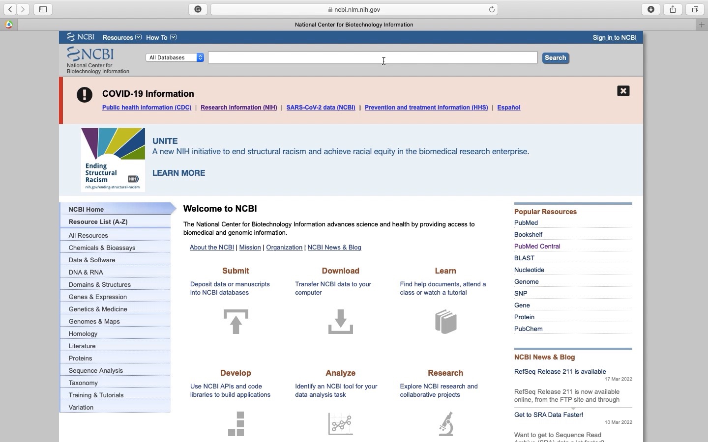Click the NCBI logo in blue header bar
This screenshot has width=708, height=442.
81,37
